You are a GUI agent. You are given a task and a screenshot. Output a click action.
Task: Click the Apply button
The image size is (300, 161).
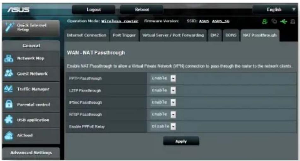(181, 141)
